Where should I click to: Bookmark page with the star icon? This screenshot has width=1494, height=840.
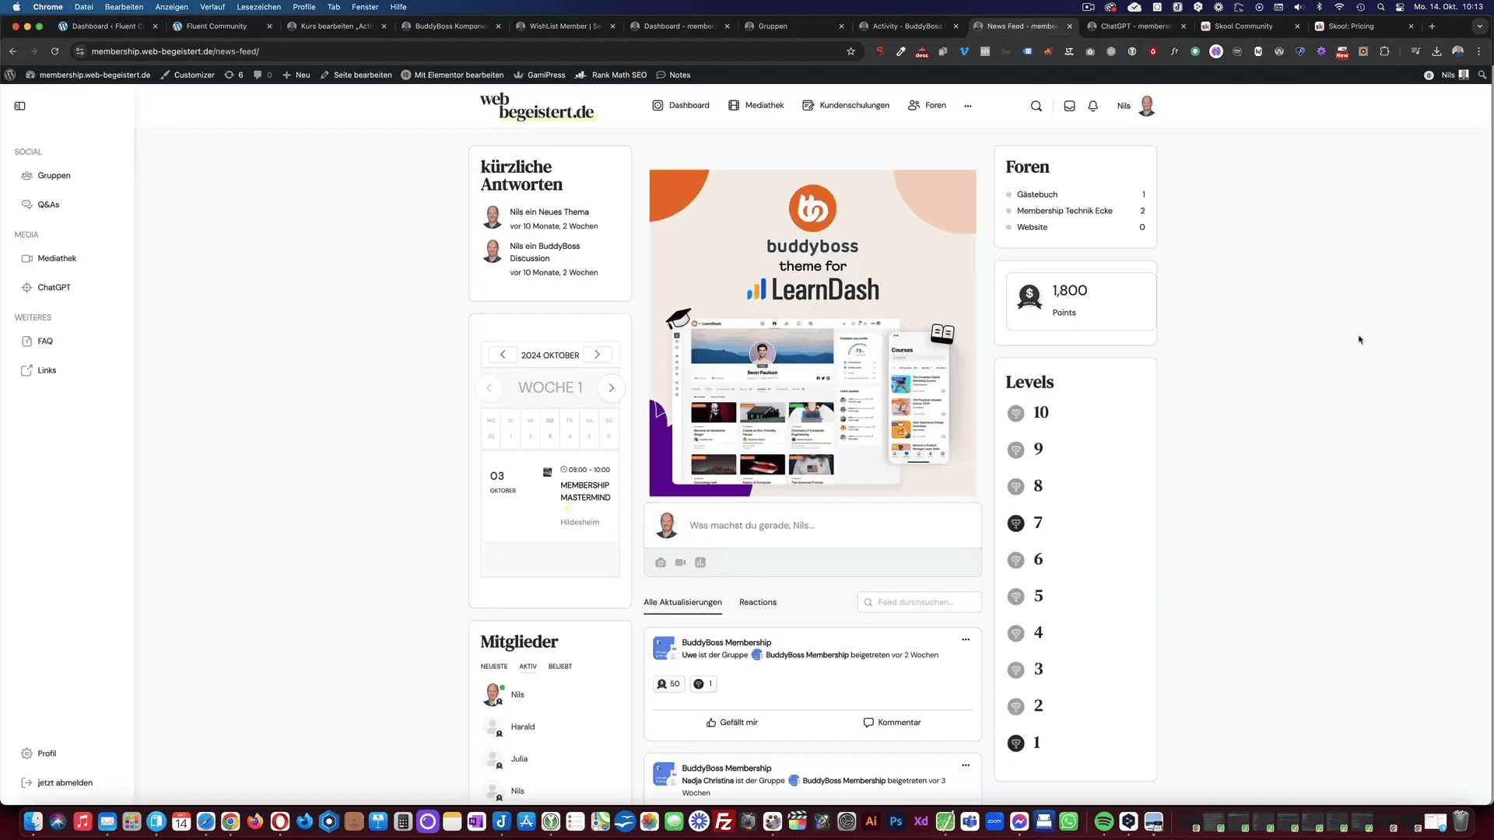pos(850,51)
